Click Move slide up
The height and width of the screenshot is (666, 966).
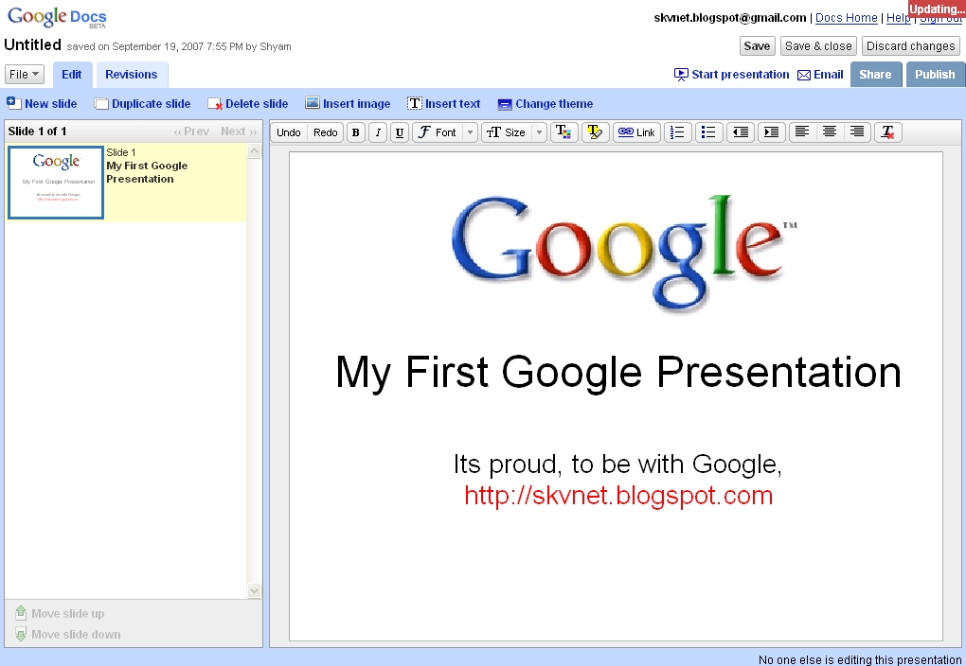[60, 613]
